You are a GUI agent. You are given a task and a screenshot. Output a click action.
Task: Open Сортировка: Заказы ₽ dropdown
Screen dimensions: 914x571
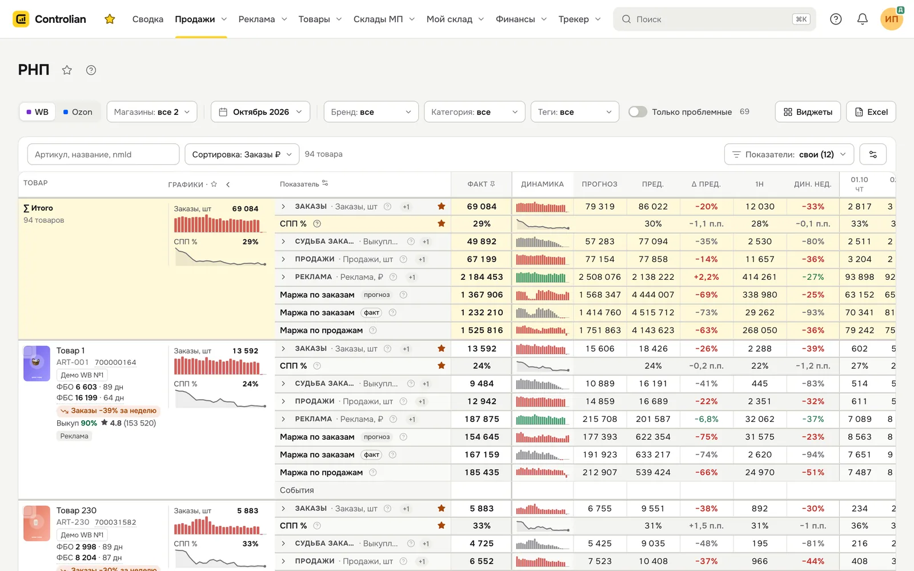(x=242, y=154)
